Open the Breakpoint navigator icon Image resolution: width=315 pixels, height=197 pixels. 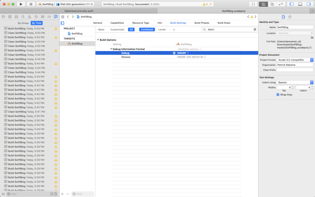point(49,17)
